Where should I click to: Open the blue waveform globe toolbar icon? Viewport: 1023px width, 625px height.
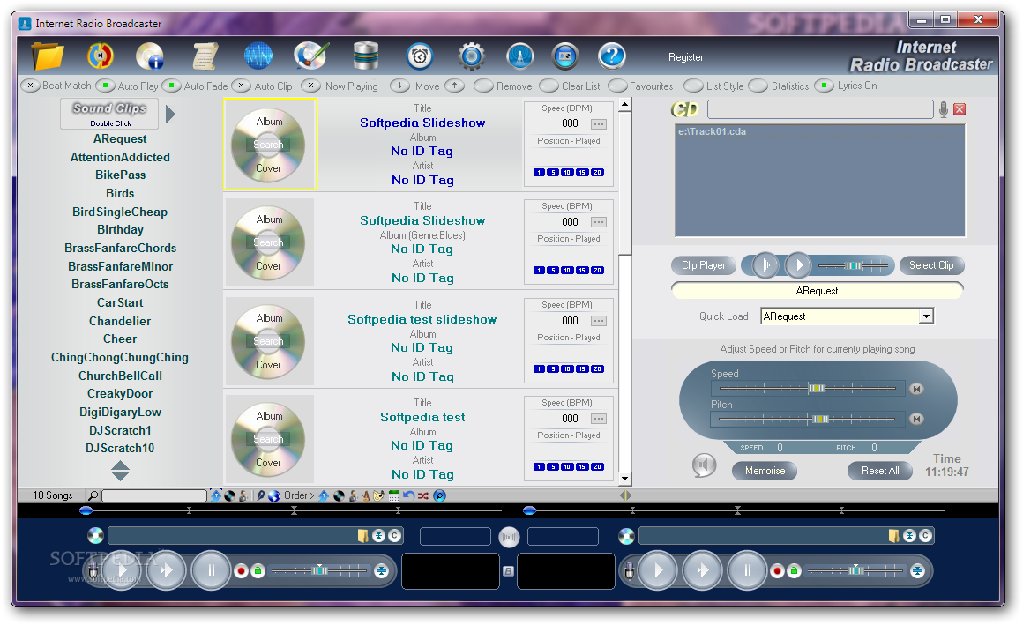258,56
